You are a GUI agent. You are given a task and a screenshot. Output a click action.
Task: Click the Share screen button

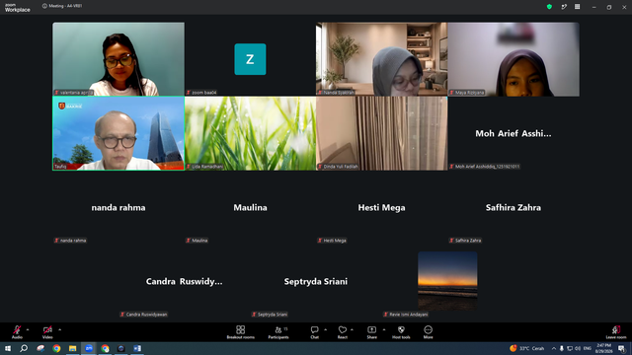coord(371,332)
